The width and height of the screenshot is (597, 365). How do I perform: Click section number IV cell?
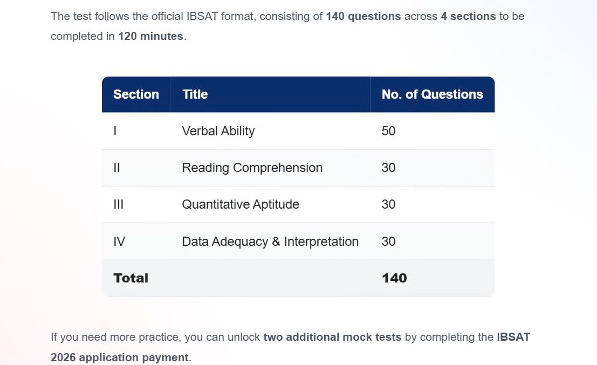point(136,242)
